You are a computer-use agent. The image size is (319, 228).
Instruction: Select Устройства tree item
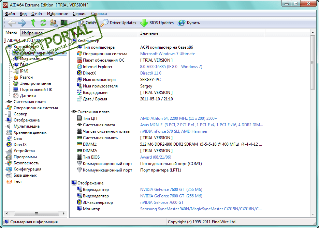24,151
